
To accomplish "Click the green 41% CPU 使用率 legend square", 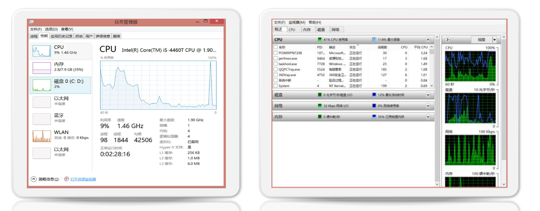I will click(319, 39).
